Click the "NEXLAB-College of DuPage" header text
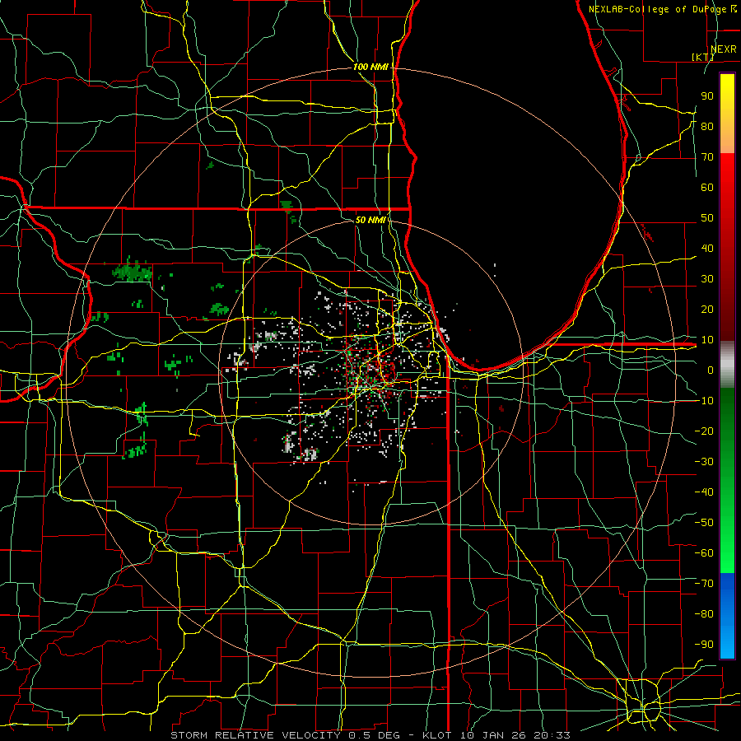Image resolution: width=741 pixels, height=741 pixels. point(659,9)
